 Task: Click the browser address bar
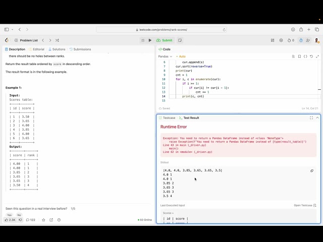click(x=161, y=30)
